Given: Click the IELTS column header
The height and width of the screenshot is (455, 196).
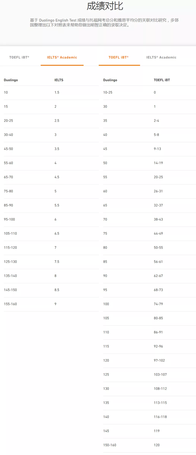Looking at the screenshot, I should (59, 80).
